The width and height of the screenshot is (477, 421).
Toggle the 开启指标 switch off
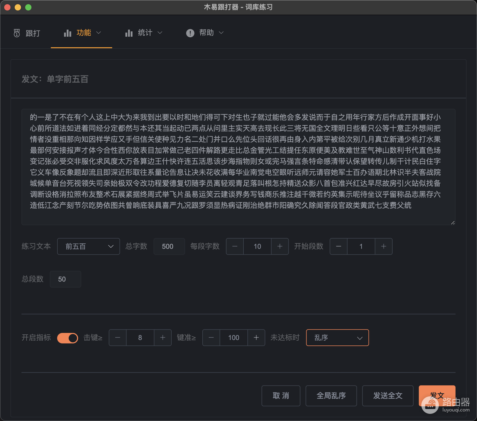coord(68,338)
